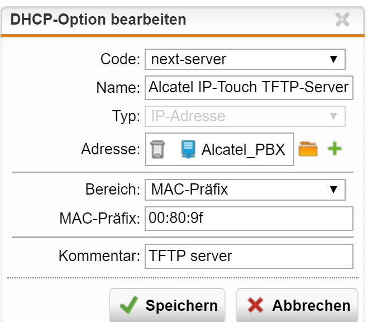Save the DHCP option with Speichern
Viewport: 368px width, 322px height.
[168, 305]
